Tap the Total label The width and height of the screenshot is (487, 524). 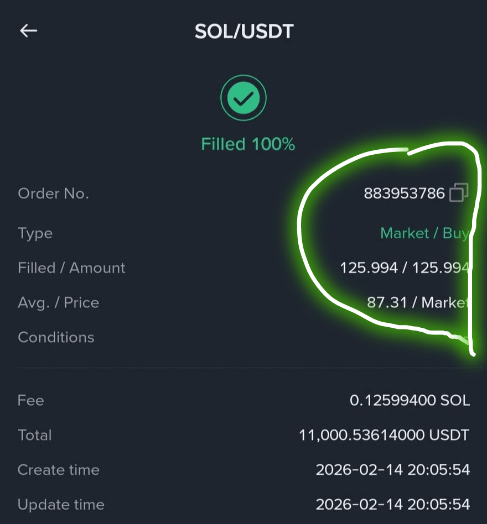point(35,435)
